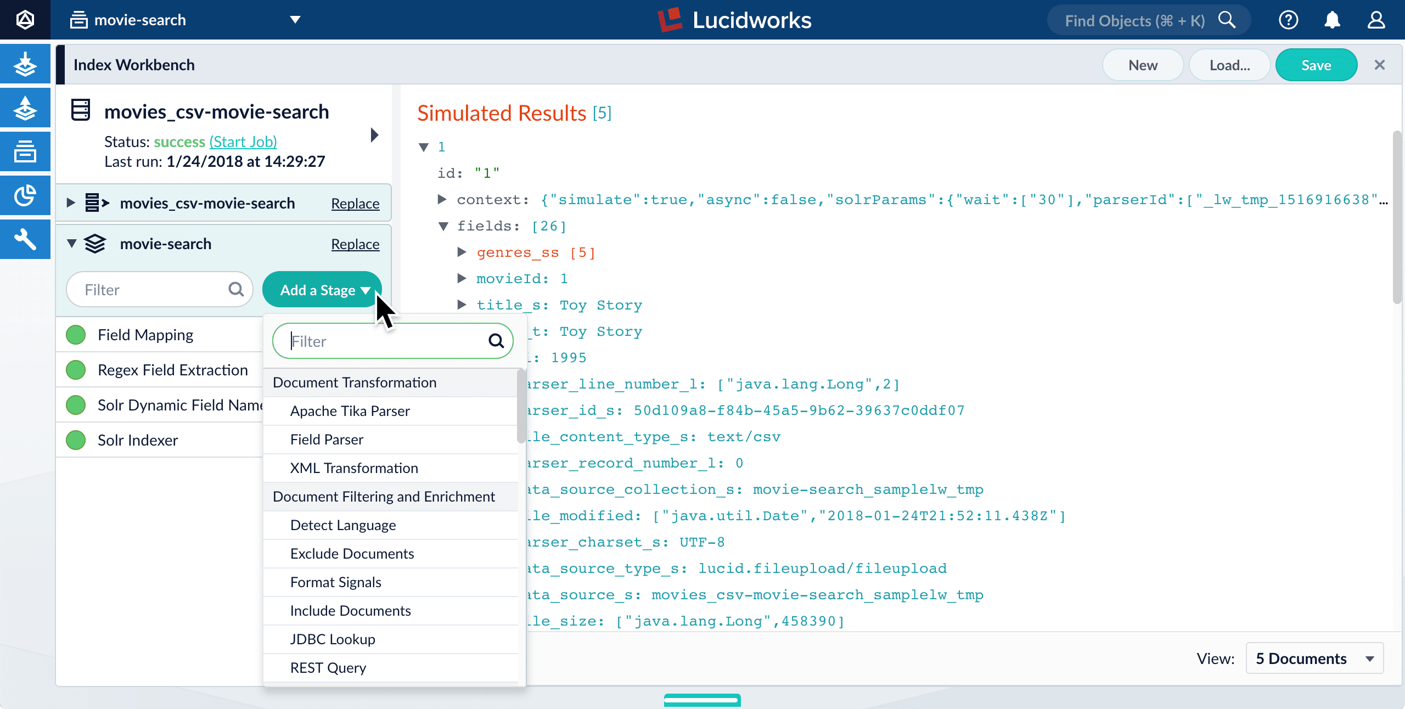The width and height of the screenshot is (1405, 709).
Task: Click the results panel vertical scrollbar
Action: pos(1397,217)
